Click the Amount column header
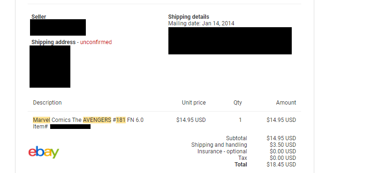Image resolution: width=379 pixels, height=173 pixels. pyautogui.click(x=286, y=103)
